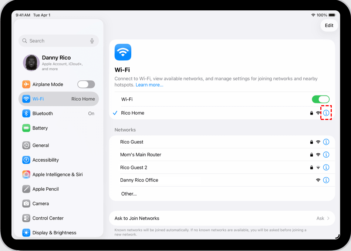Tap the magnifying glass search icon
The width and height of the screenshot is (351, 251).
tap(25, 41)
